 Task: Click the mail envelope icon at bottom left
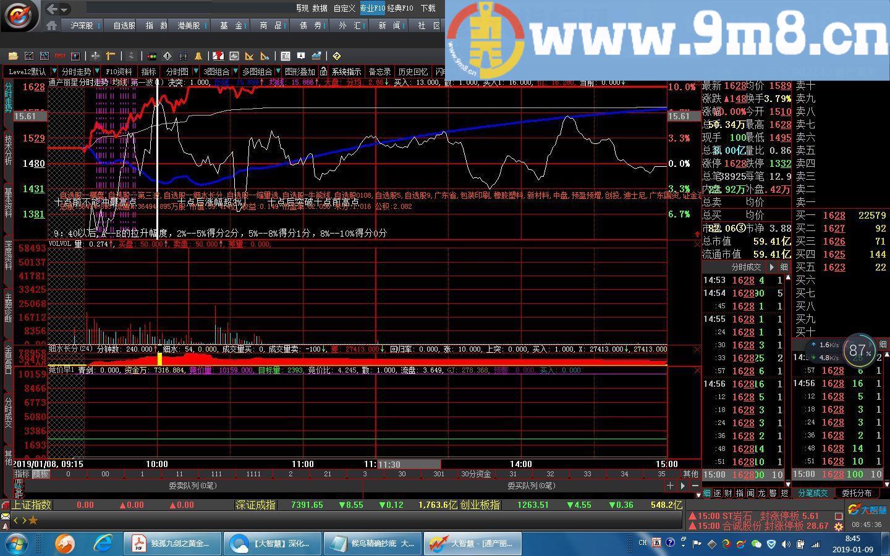tap(6, 516)
